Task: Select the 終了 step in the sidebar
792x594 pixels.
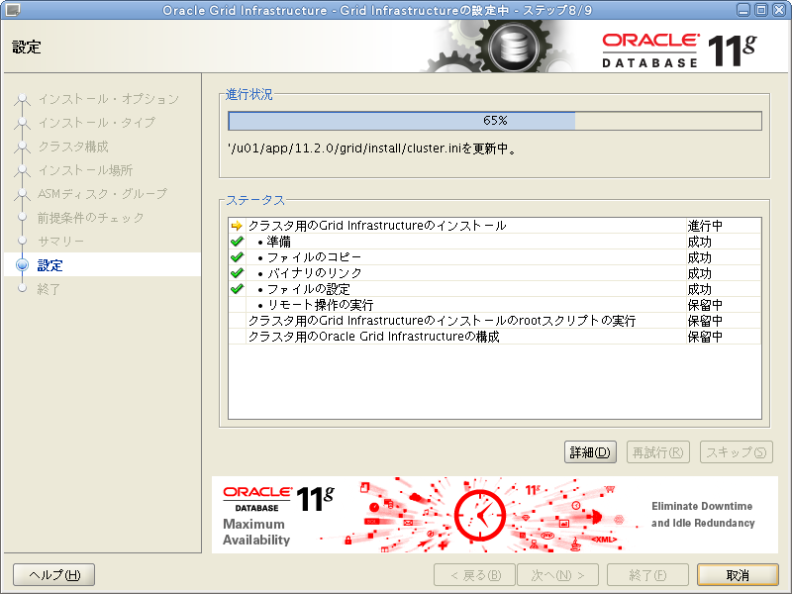Action: tap(49, 289)
